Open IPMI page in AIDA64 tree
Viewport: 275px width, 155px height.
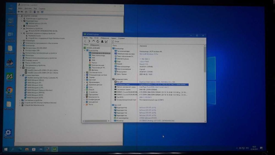coord(93,60)
